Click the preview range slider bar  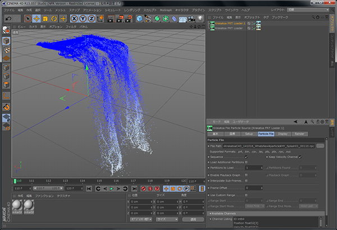48,188
